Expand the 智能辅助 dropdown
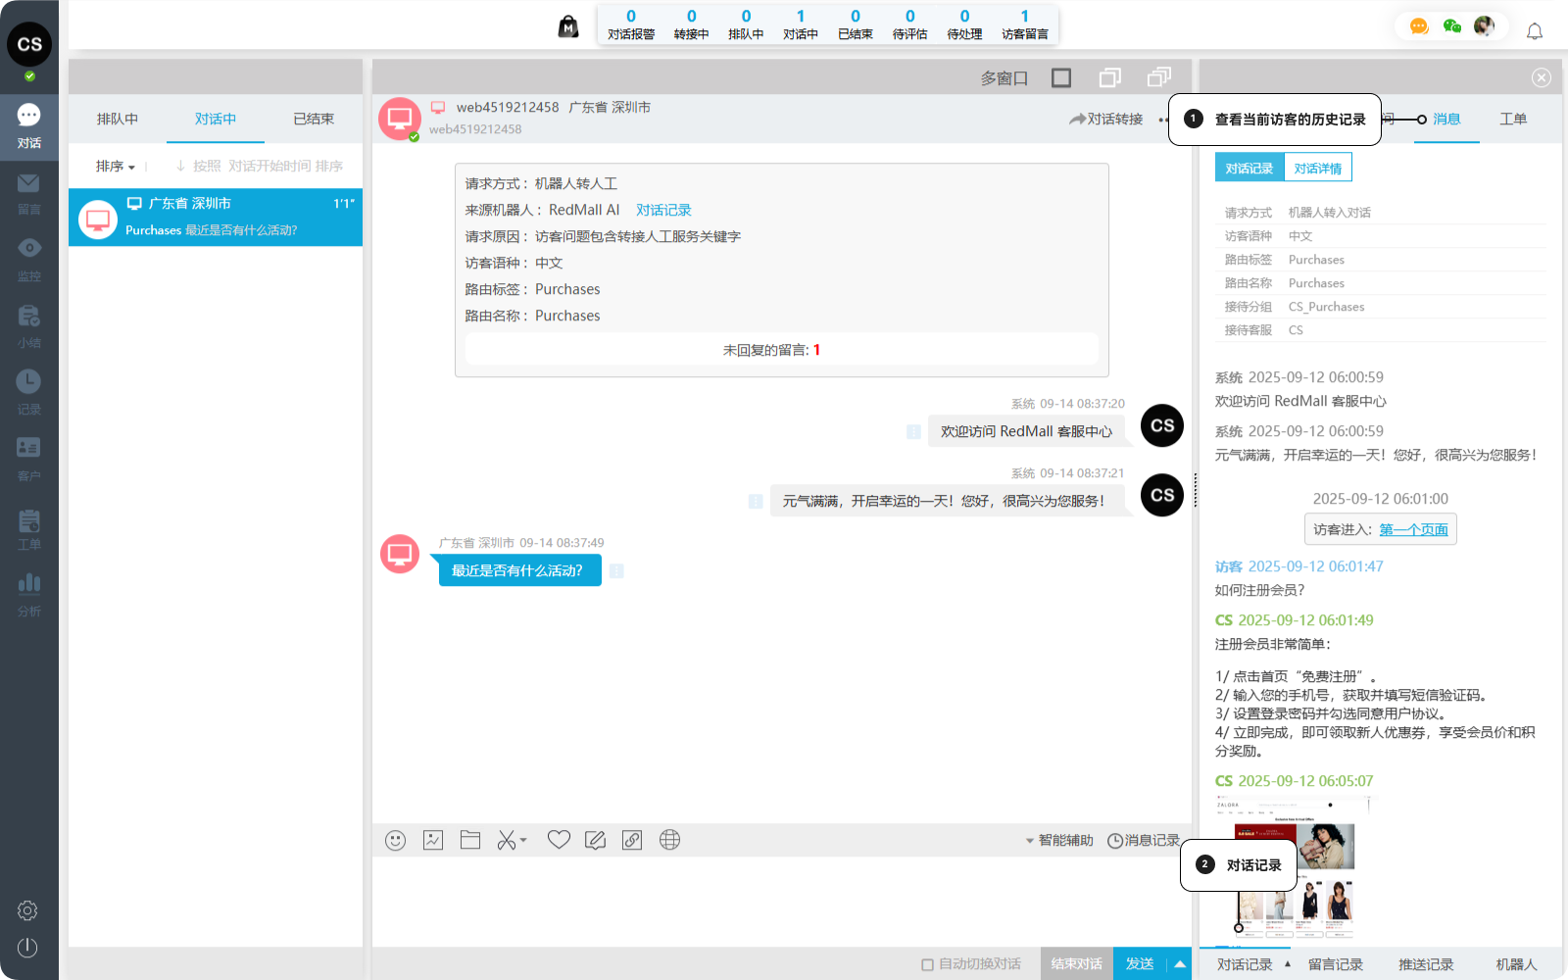The width and height of the screenshot is (1568, 980). coord(1058,841)
